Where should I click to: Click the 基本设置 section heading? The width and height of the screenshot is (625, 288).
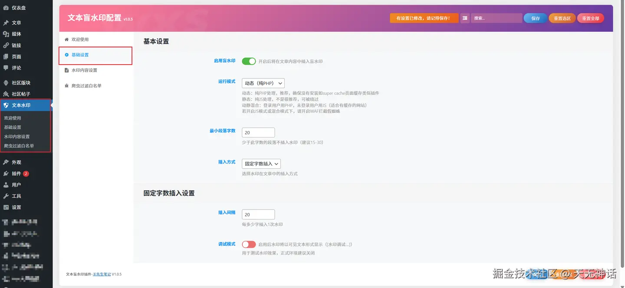point(156,42)
